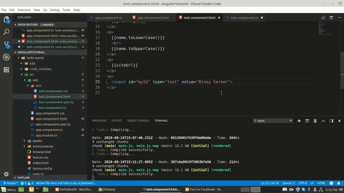Image resolution: width=344 pixels, height=193 pixels.
Task: Switch to Post to Facebook taskbar window
Action: pos(204,189)
